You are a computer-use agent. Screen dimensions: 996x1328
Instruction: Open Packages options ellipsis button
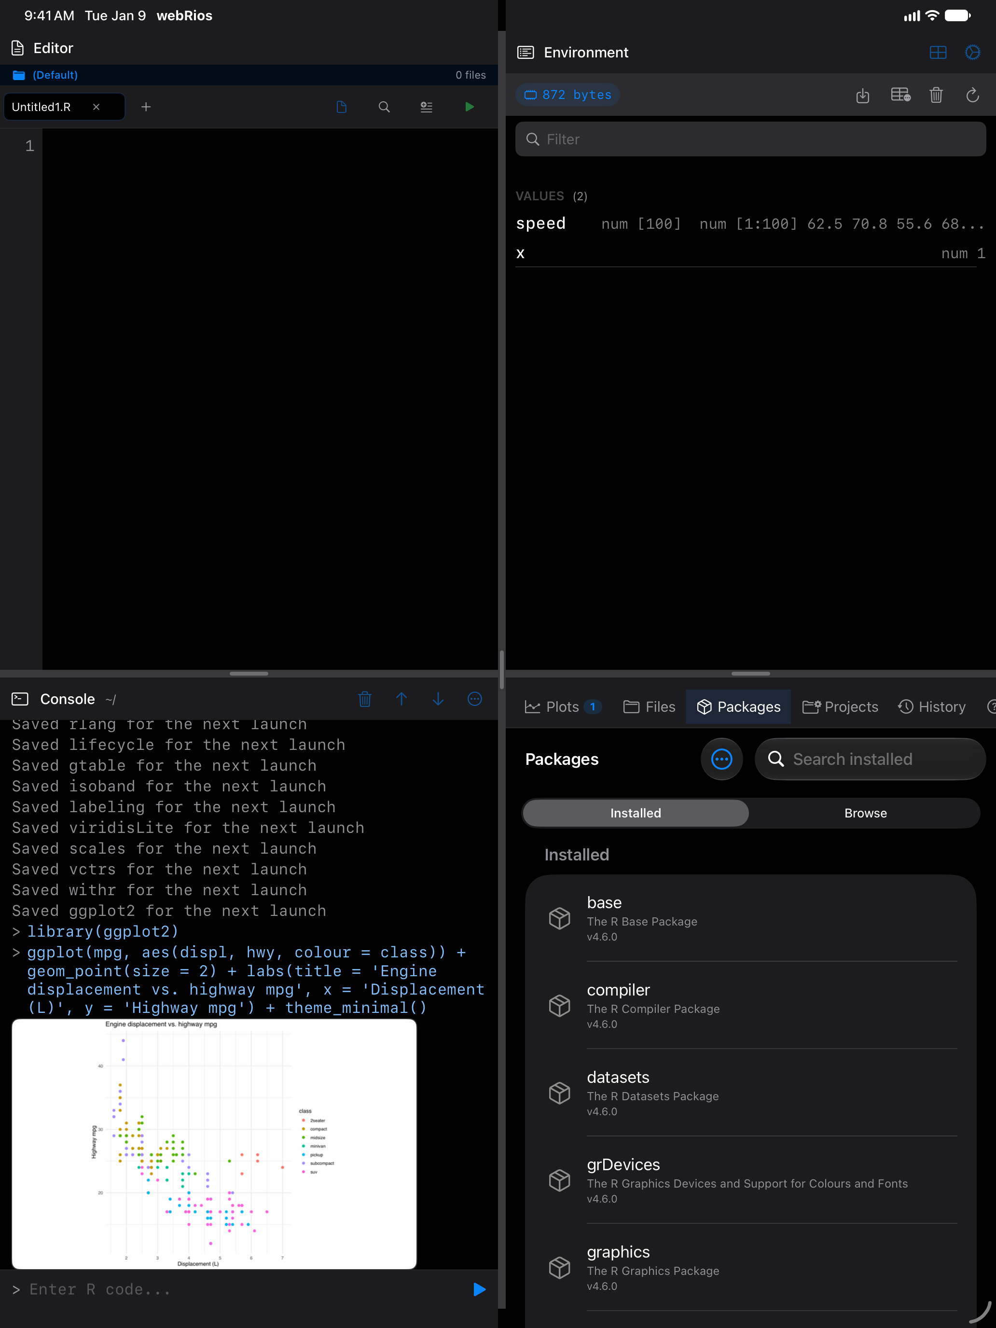click(721, 759)
